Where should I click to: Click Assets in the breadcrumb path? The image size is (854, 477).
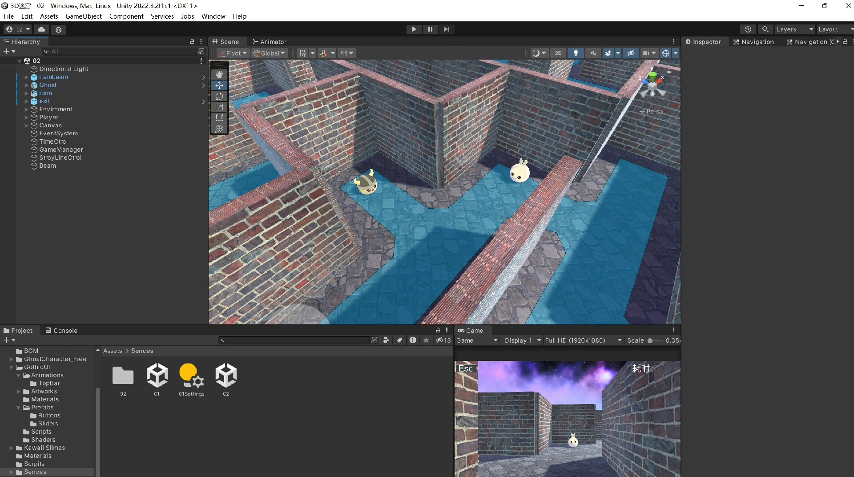[113, 351]
